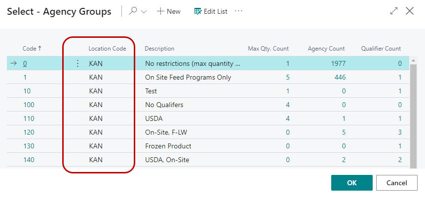Click the Cancel button
425x198 pixels.
pos(396,183)
